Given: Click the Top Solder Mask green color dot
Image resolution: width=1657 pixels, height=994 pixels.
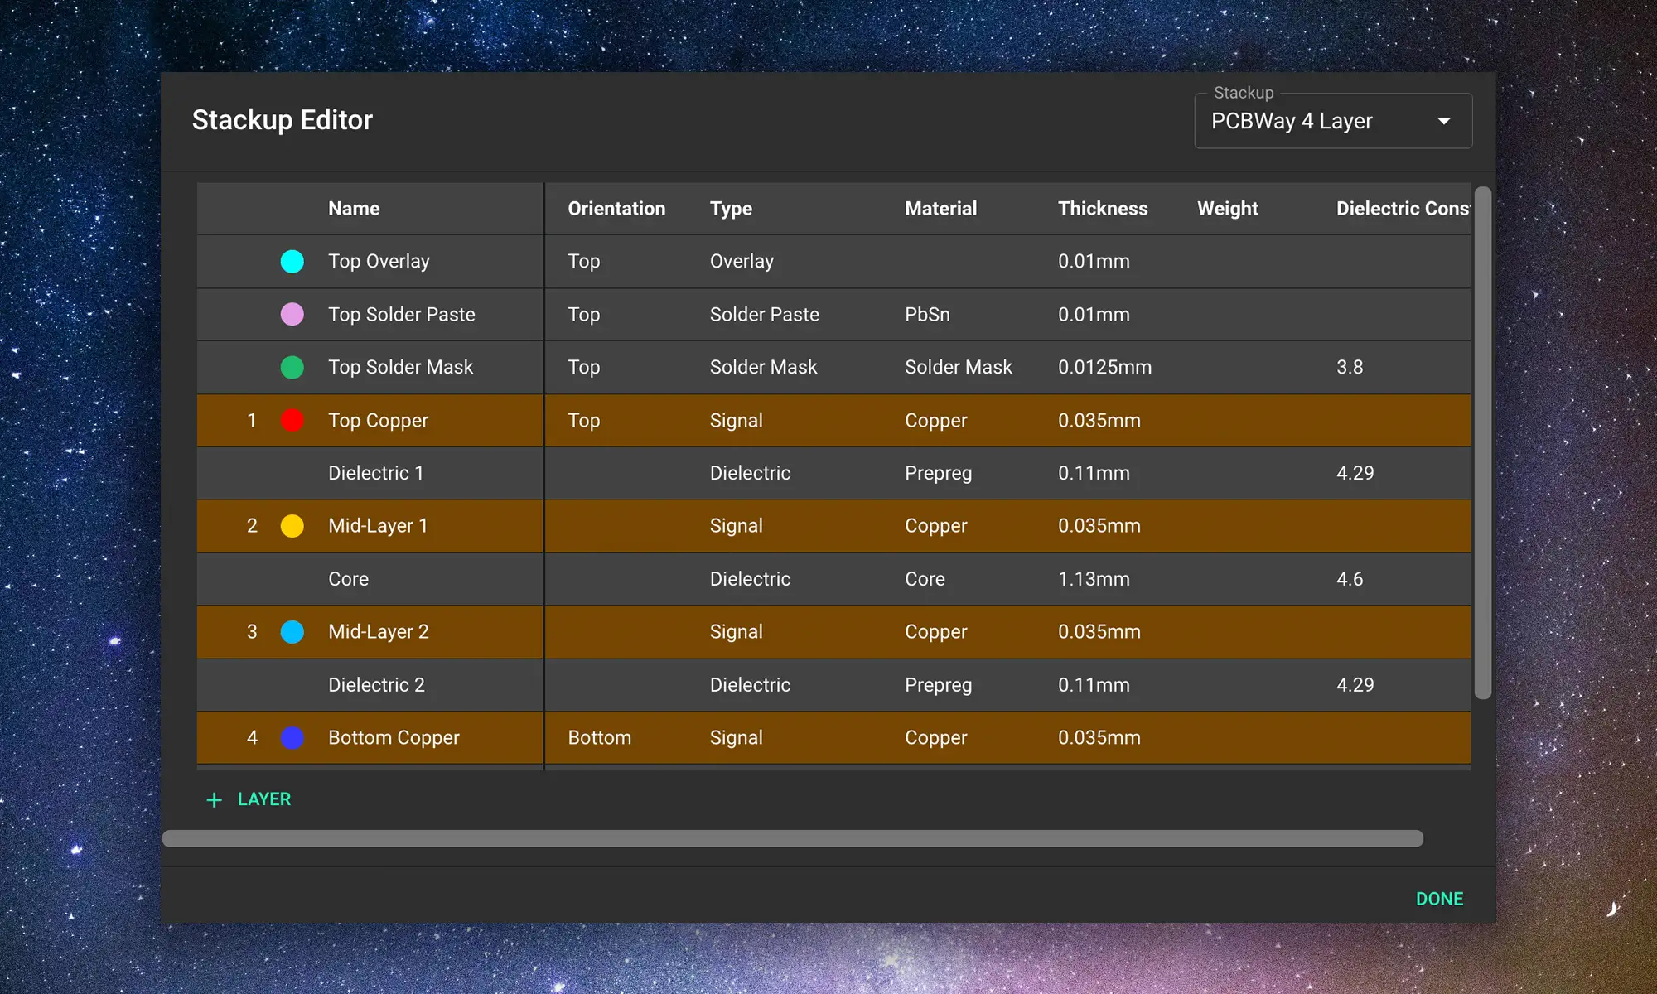Looking at the screenshot, I should coord(292,367).
